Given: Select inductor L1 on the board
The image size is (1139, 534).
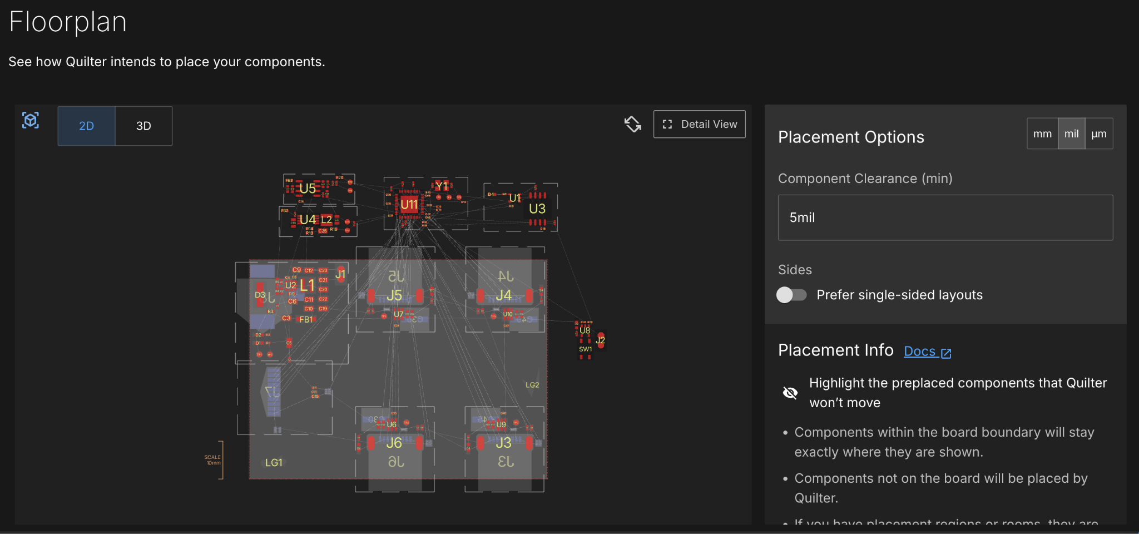Looking at the screenshot, I should (307, 285).
